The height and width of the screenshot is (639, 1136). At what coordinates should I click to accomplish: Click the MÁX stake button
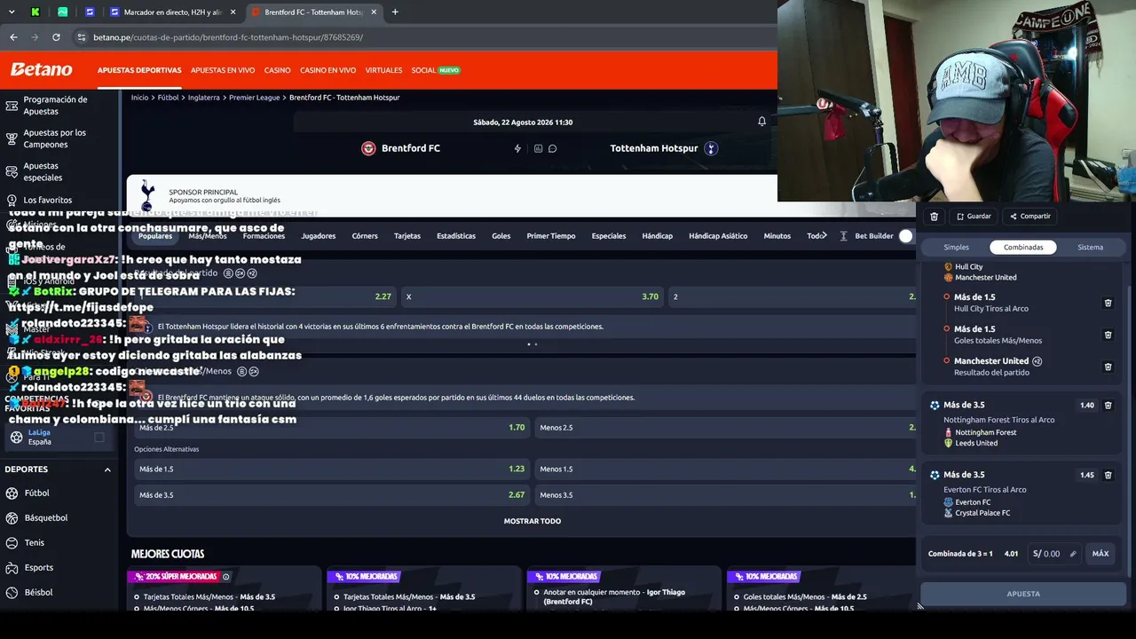[1100, 554]
